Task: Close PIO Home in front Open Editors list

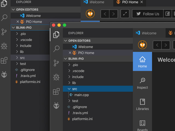Action: 70,53
